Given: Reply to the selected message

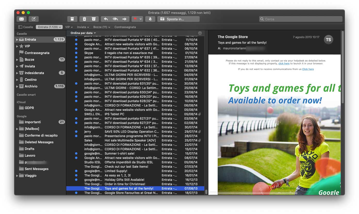Looking at the screenshot, I should [106, 19].
